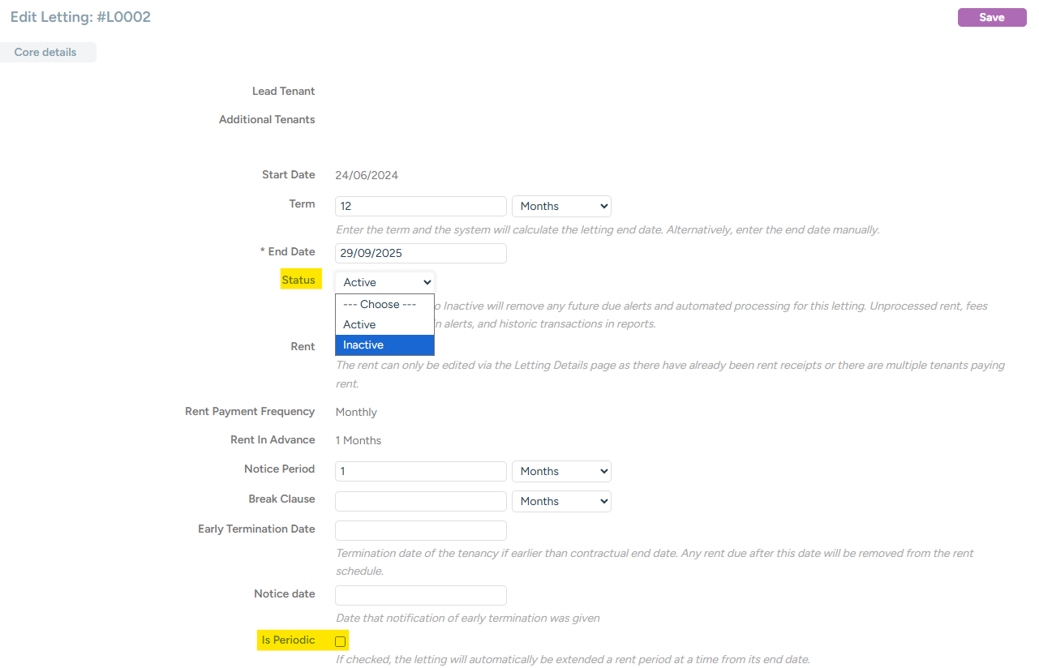Viewport: 1039px width, 668px height.
Task: Choose the '--- Choose ---' option in Status list
Action: click(380, 305)
